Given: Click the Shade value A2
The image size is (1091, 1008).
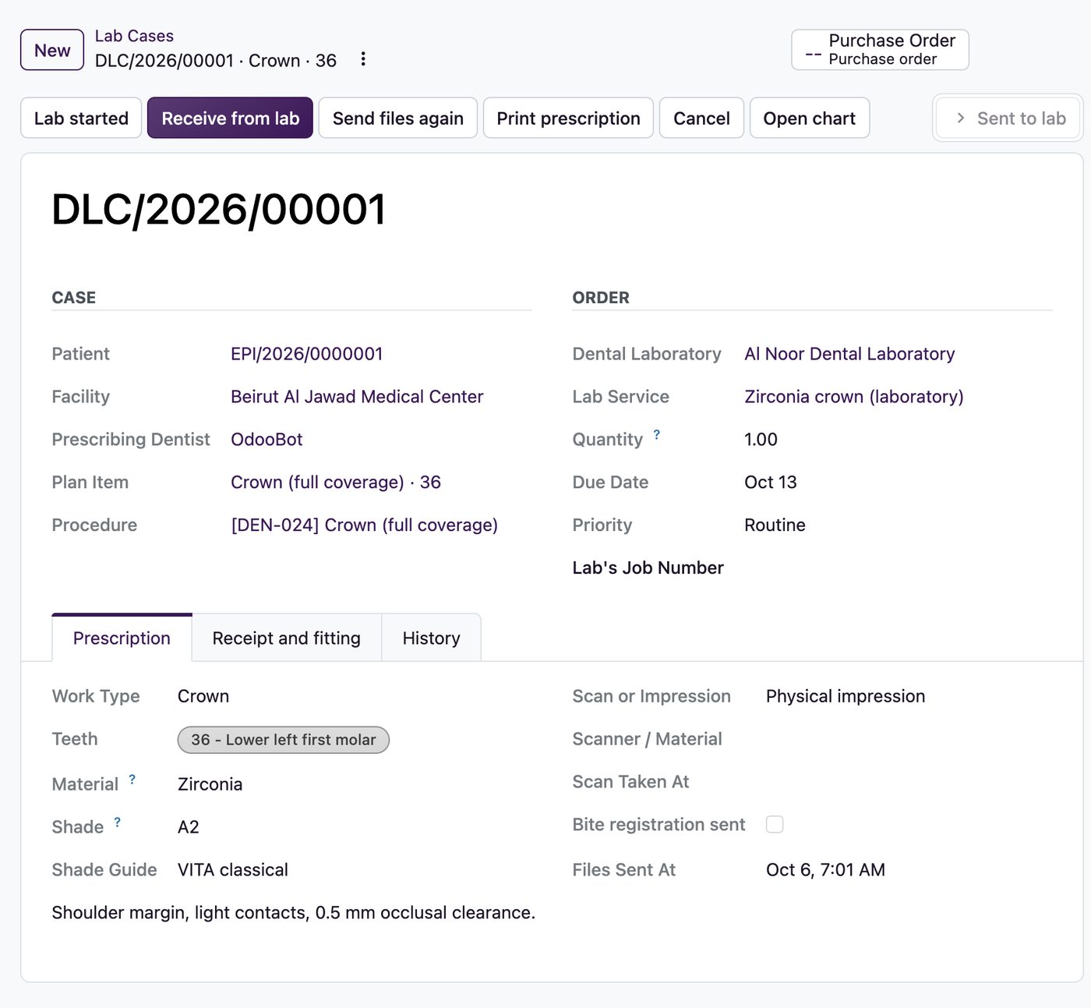Looking at the screenshot, I should (x=189, y=827).
